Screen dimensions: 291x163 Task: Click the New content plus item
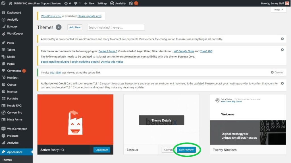pos(89,3)
